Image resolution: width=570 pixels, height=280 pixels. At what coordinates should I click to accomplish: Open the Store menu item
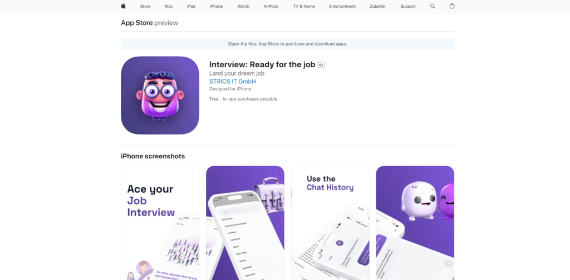tap(145, 6)
